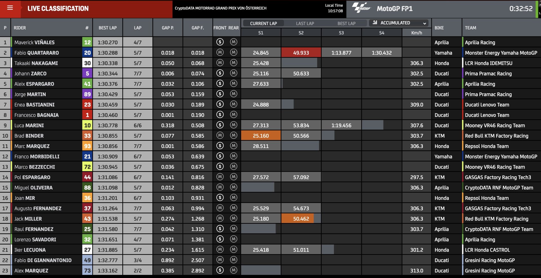Click Joan Mir front tyre S icon
Image resolution: width=541 pixels, height=278 pixels.
(x=220, y=198)
